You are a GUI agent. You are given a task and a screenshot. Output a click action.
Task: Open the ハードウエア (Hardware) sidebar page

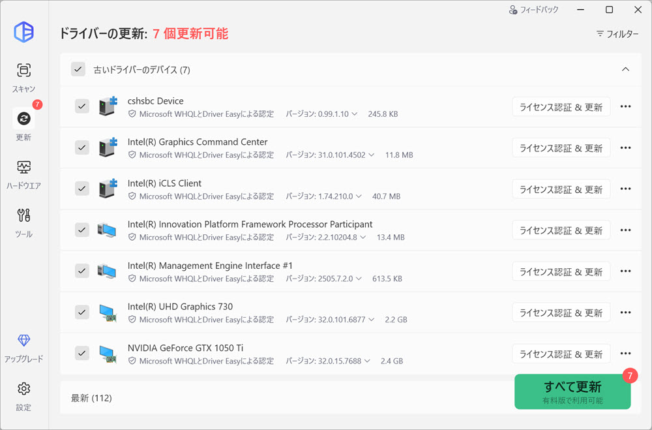click(x=23, y=174)
